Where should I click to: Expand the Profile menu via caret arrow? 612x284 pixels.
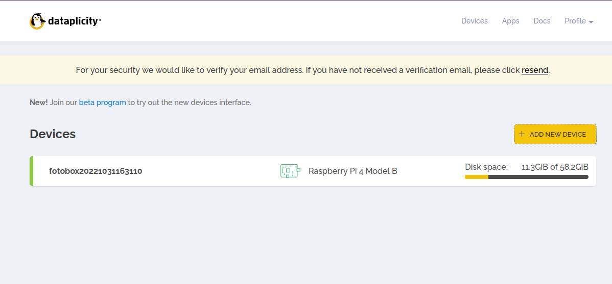point(591,22)
